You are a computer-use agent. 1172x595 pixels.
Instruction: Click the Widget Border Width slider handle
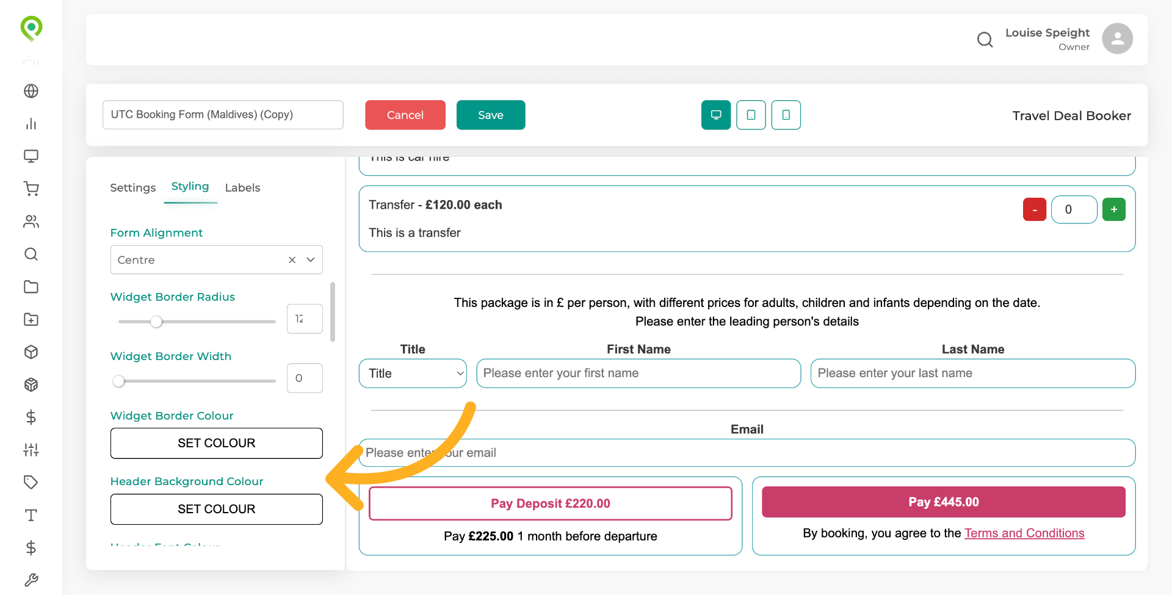coord(118,381)
